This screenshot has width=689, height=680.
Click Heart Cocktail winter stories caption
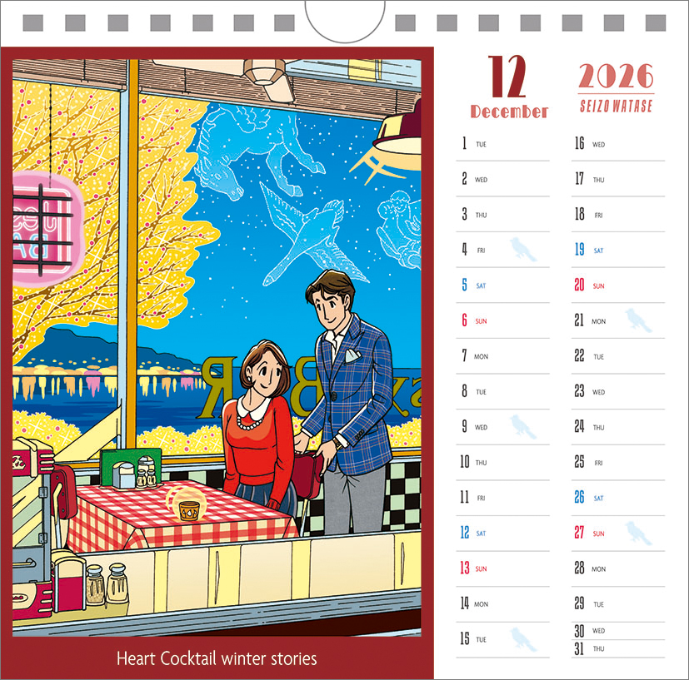[217, 658]
